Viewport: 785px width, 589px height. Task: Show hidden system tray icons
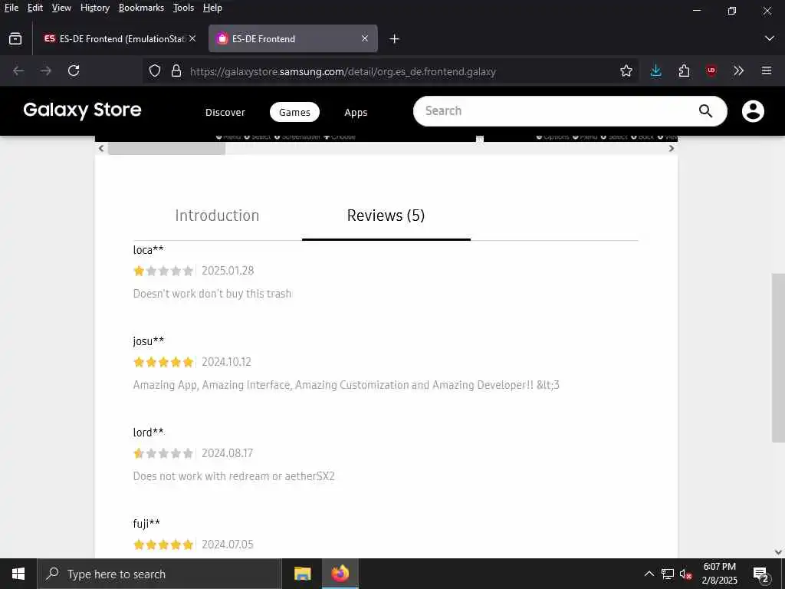coord(649,574)
